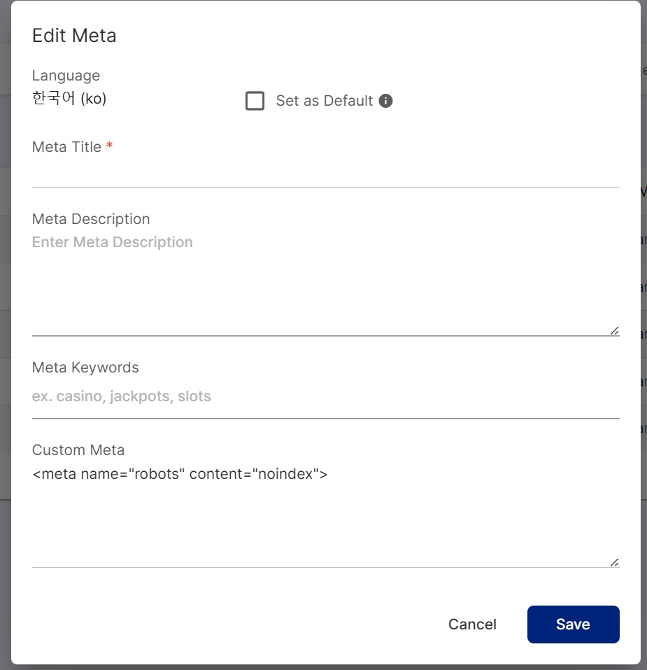The width and height of the screenshot is (647, 670).
Task: Open the Set as Default info icon
Action: (x=386, y=101)
